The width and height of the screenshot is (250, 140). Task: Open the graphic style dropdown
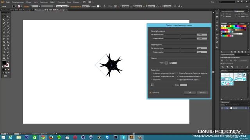click(x=100, y=6)
